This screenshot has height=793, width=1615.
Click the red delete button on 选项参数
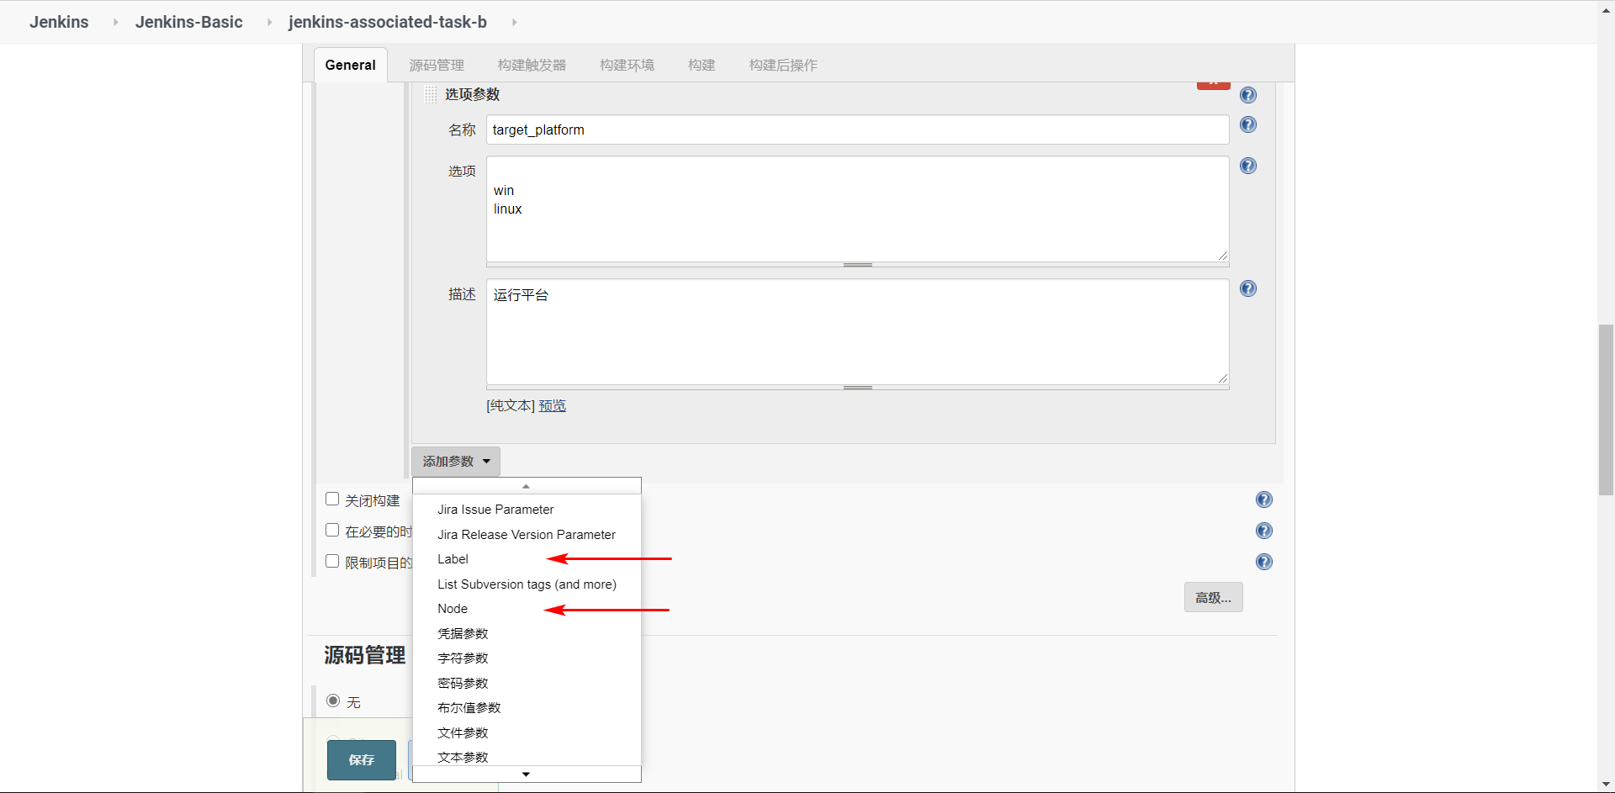[x=1213, y=82]
